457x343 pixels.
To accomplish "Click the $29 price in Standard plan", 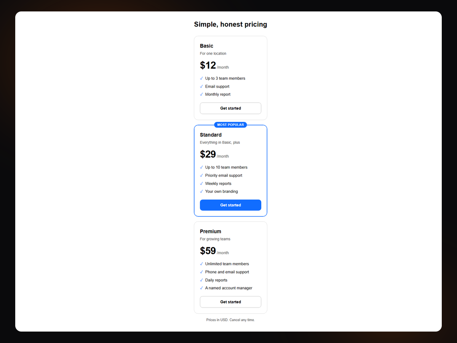I will coord(208,154).
